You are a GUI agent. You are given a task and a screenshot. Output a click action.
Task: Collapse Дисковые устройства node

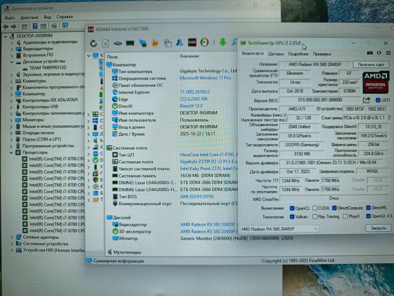[12, 62]
